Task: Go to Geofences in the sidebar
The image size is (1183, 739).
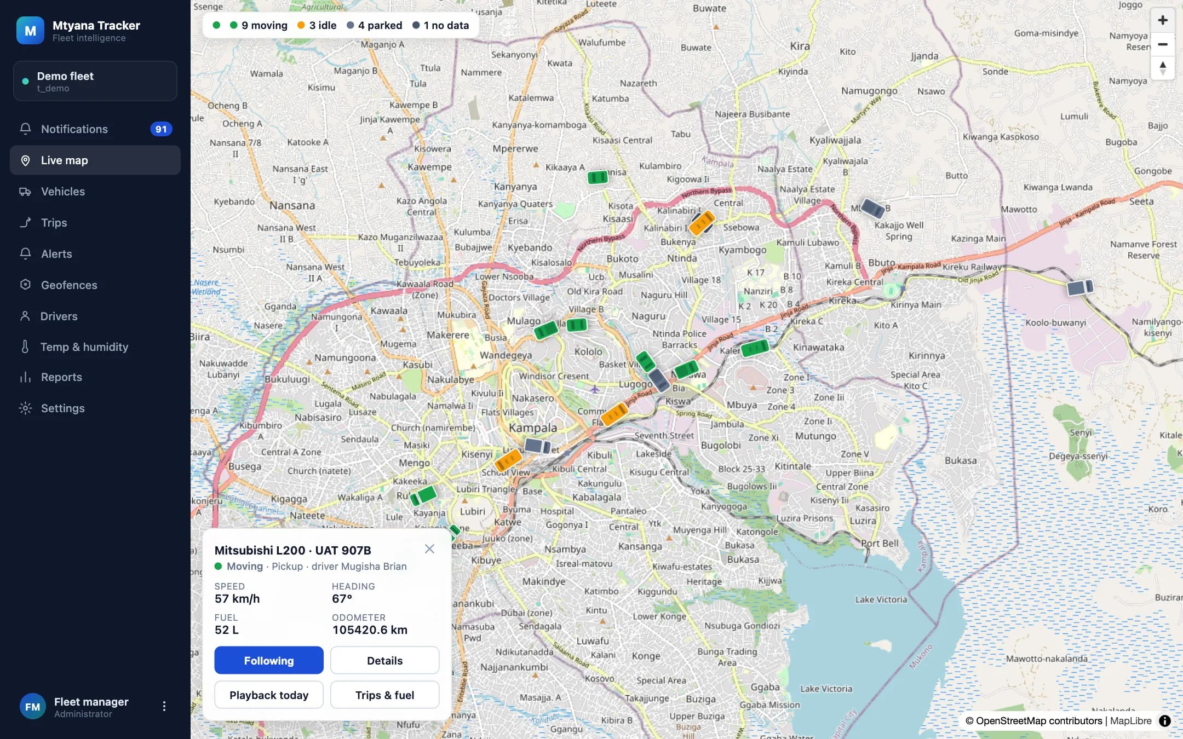Action: point(95,285)
